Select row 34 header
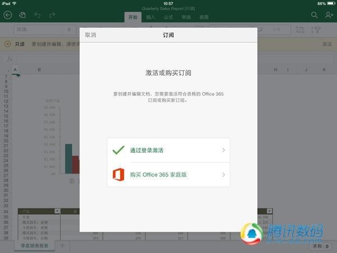Screen dimensions: 337x253 [6, 211]
